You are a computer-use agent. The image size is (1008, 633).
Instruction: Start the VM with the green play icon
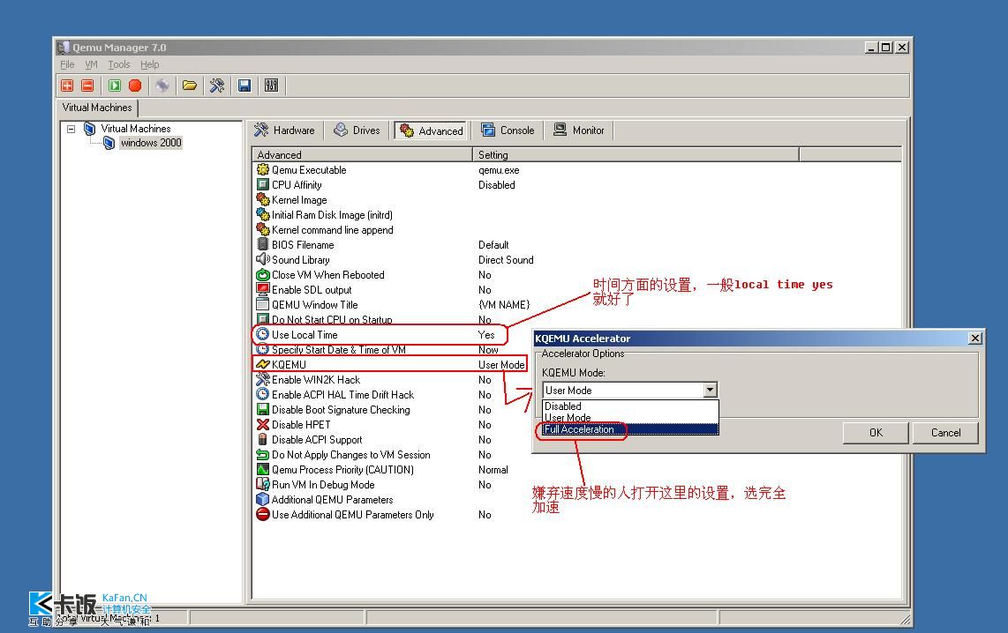point(115,86)
